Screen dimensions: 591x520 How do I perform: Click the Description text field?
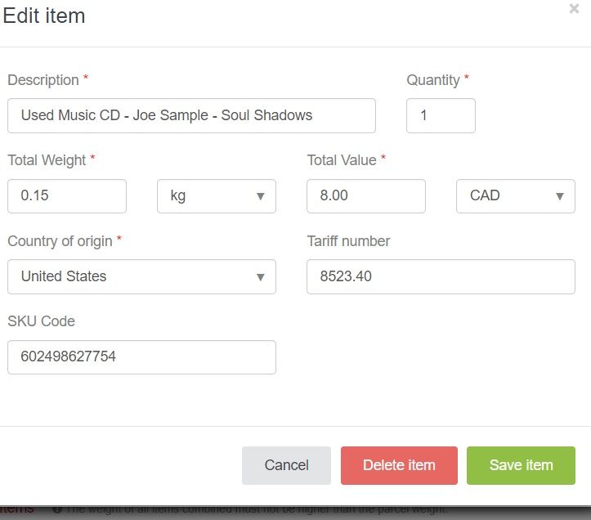(x=191, y=115)
